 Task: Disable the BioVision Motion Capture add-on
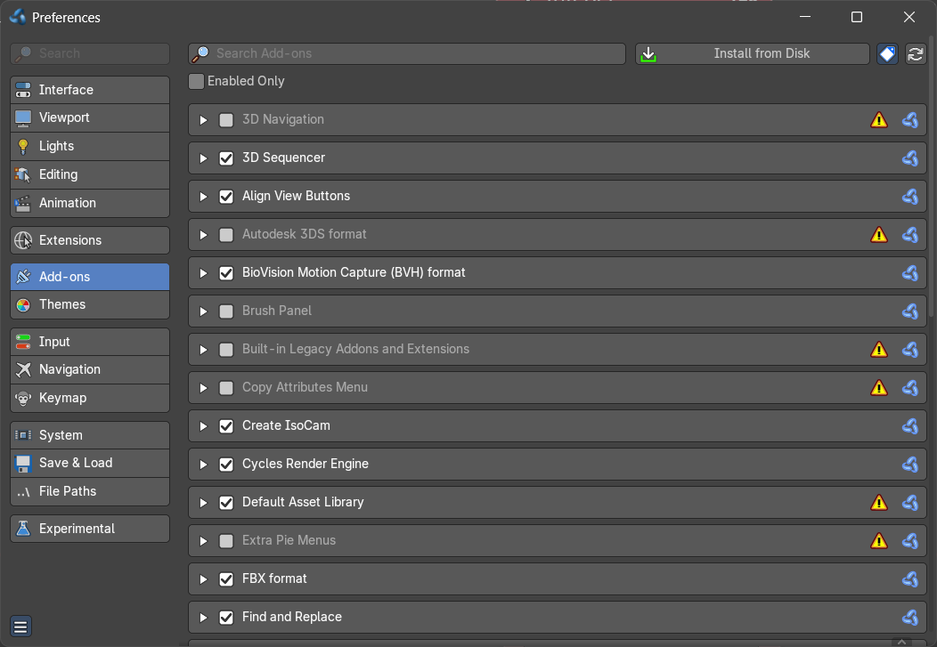[x=226, y=272]
